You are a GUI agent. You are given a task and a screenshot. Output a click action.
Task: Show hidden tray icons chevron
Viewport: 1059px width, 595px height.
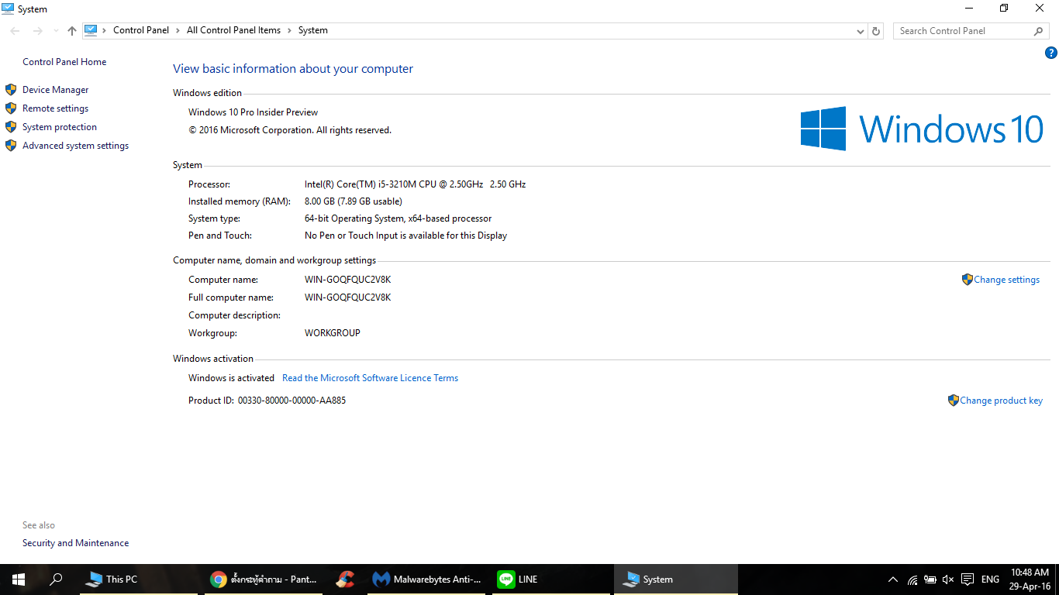tap(893, 580)
